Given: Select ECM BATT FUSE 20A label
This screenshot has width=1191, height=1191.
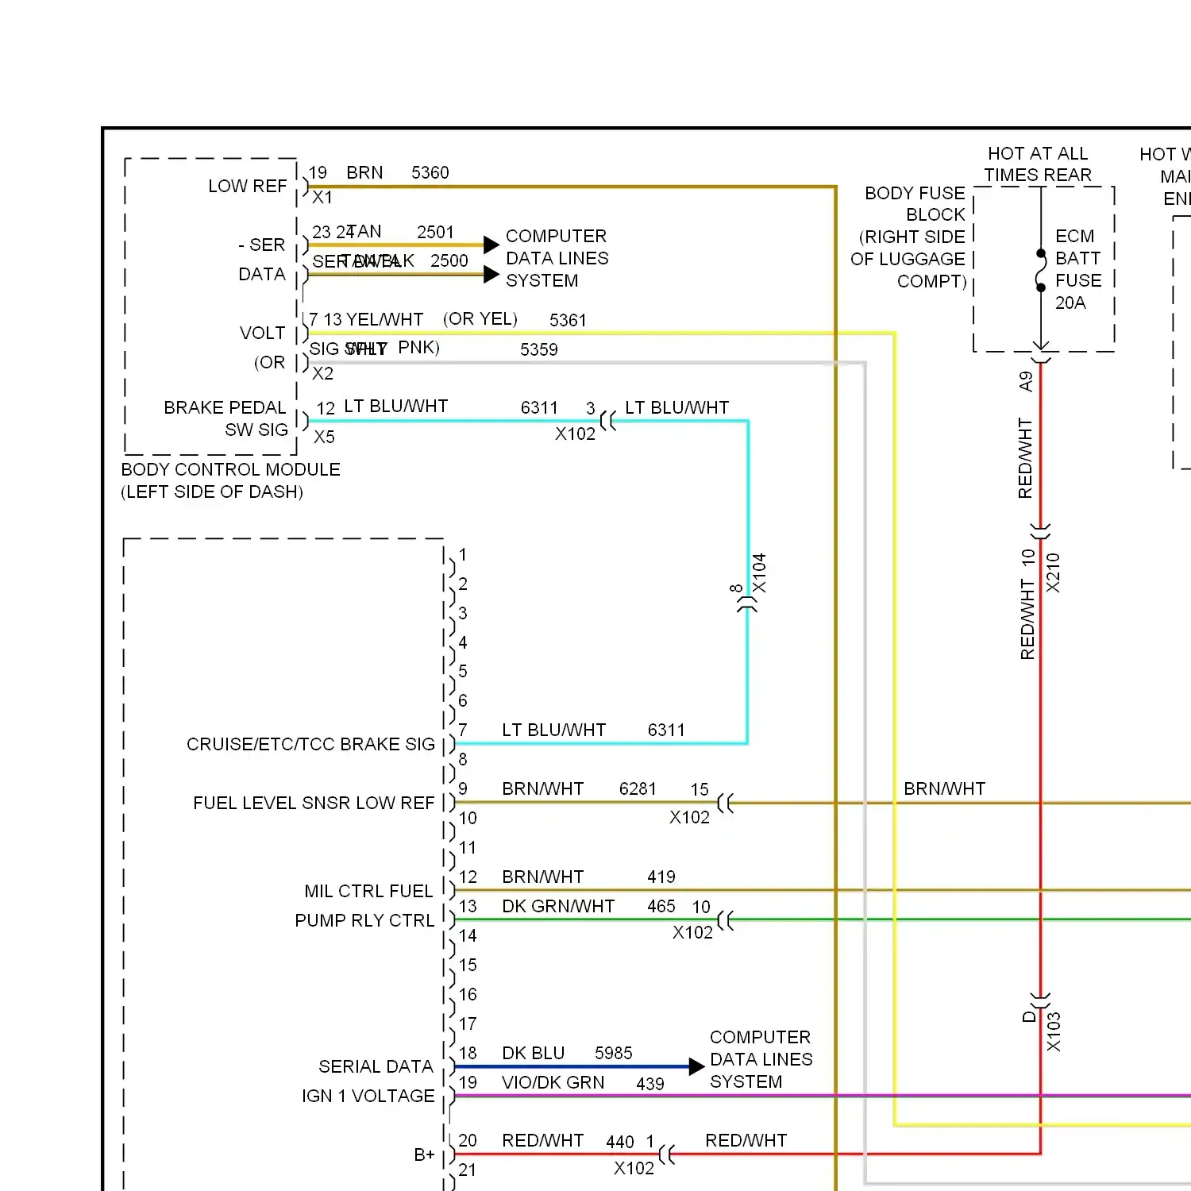Looking at the screenshot, I should click(1078, 269).
